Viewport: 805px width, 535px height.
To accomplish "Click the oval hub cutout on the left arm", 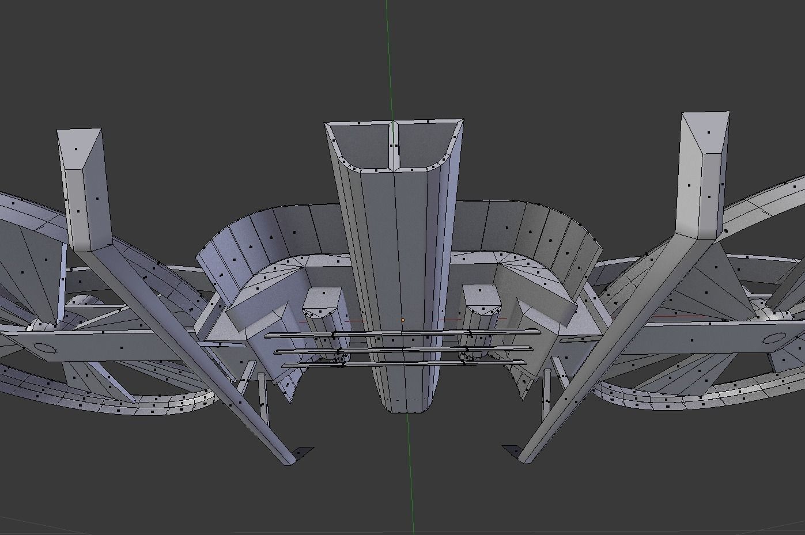I will (44, 348).
